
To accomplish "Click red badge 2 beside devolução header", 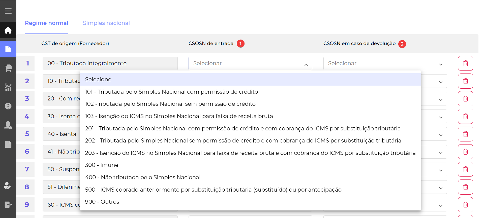I will click(x=402, y=44).
